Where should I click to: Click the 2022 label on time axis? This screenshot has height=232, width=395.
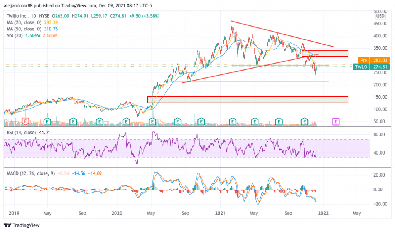pyautogui.click(x=323, y=213)
